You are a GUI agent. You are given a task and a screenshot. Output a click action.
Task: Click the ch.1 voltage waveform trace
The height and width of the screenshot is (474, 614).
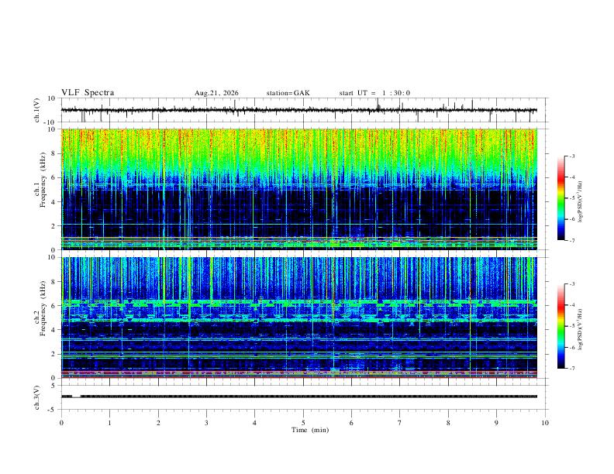[x=299, y=110]
